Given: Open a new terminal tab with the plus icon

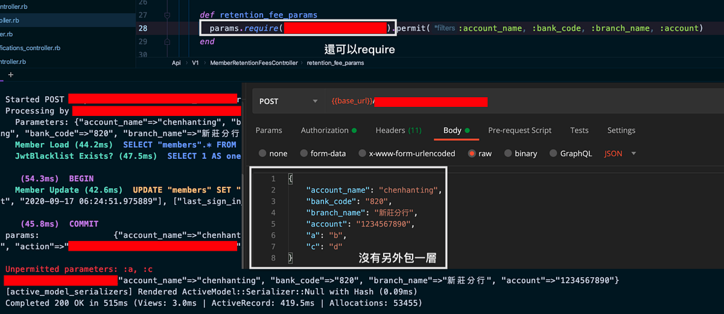Looking at the screenshot, I should (x=10, y=74).
